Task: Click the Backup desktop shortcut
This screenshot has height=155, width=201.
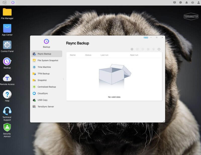Action: 7,61
